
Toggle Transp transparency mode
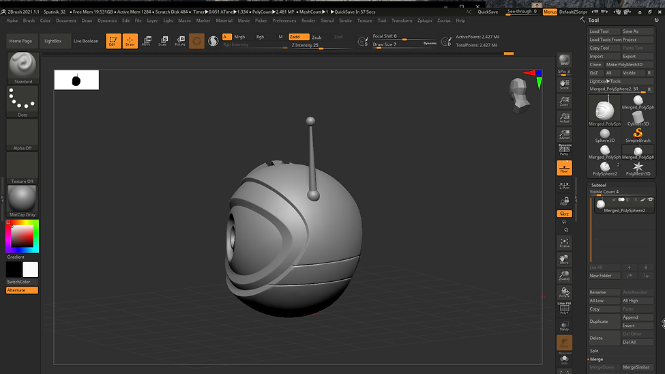point(564,326)
